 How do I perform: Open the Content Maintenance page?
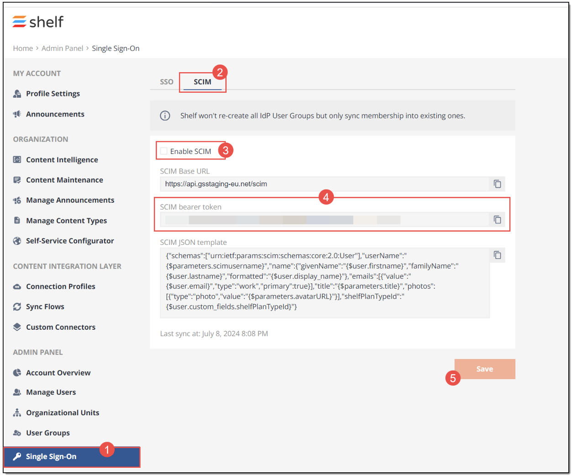64,180
